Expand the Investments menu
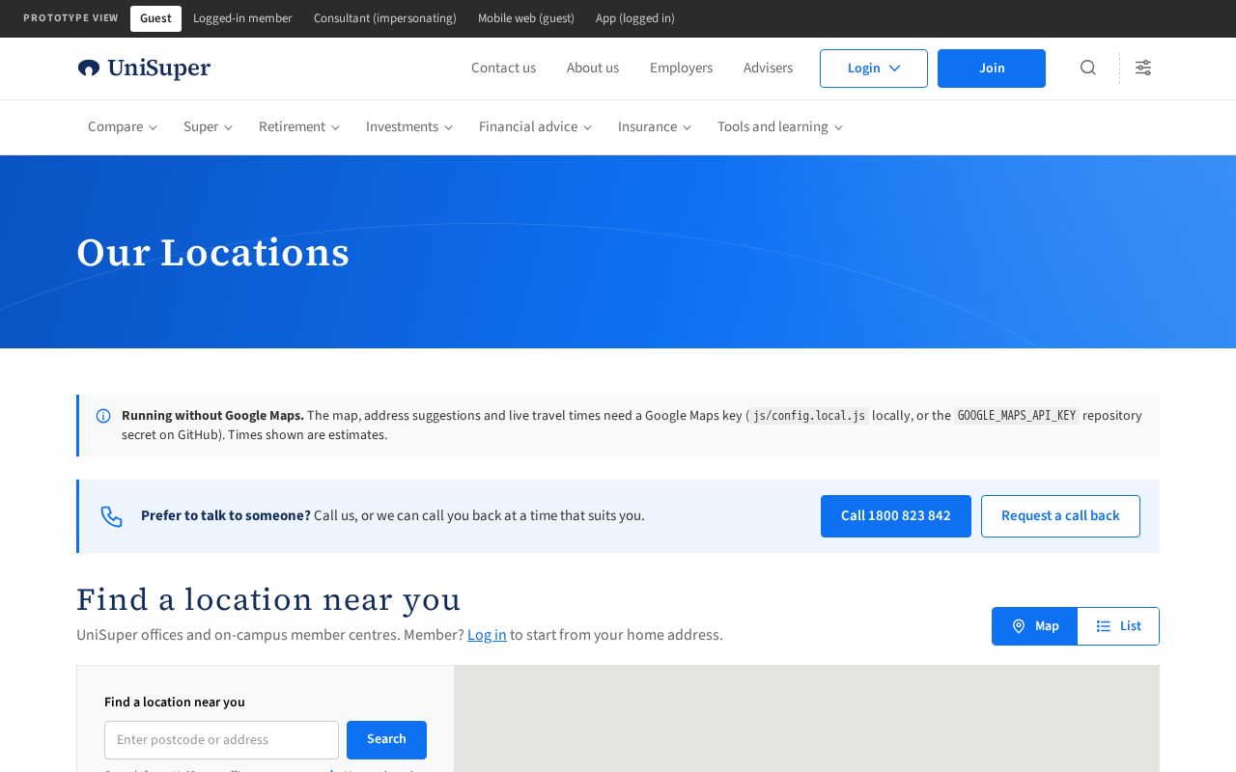Screen dimensions: 1236x772 tap(409, 127)
